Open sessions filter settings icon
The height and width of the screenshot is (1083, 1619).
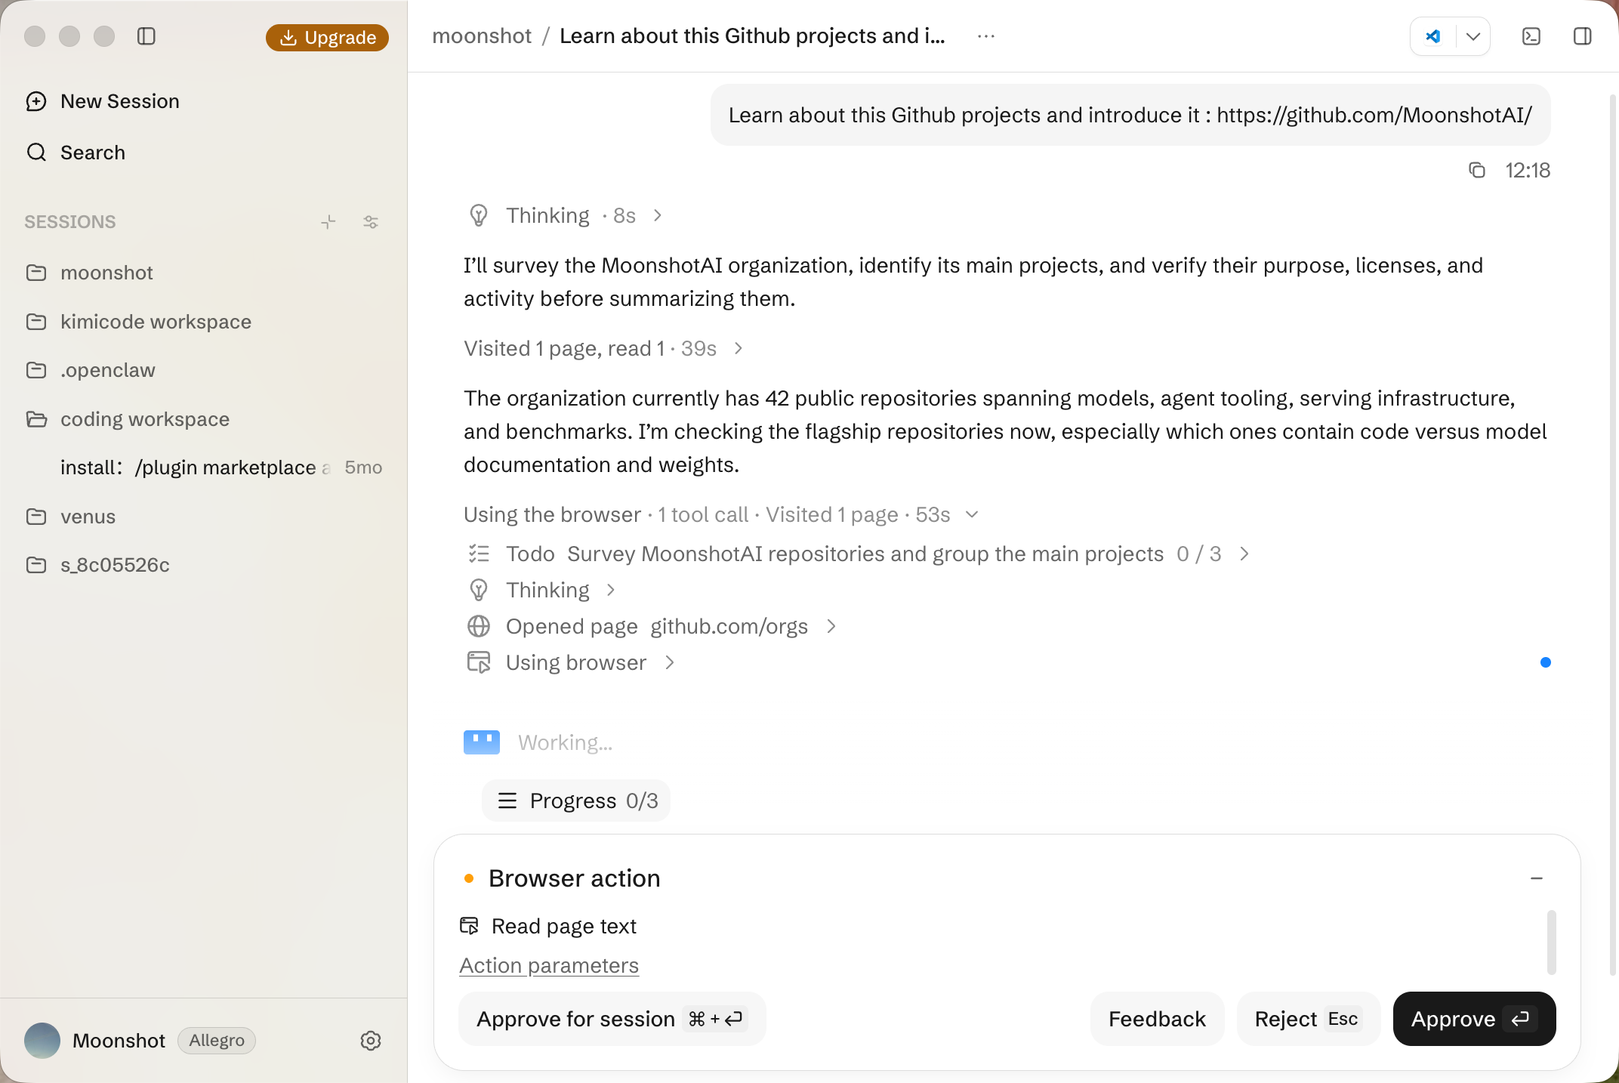click(x=371, y=222)
